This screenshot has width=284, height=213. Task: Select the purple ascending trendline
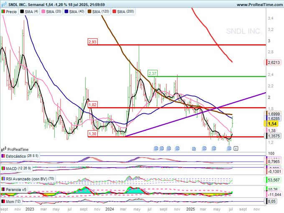click(195, 114)
